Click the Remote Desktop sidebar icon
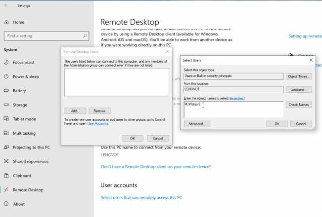This screenshot has width=322, height=217. click(6, 189)
